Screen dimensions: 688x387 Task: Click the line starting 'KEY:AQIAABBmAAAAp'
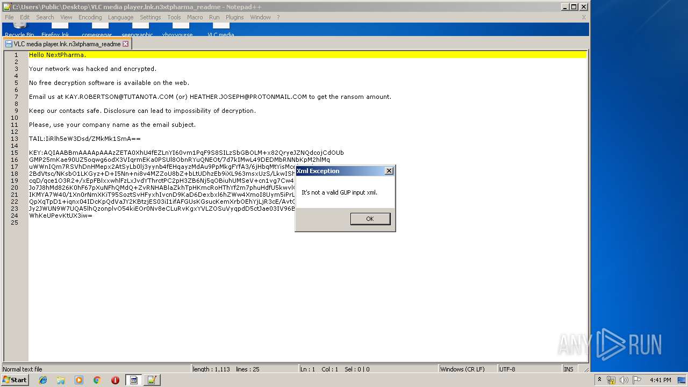pyautogui.click(x=187, y=153)
